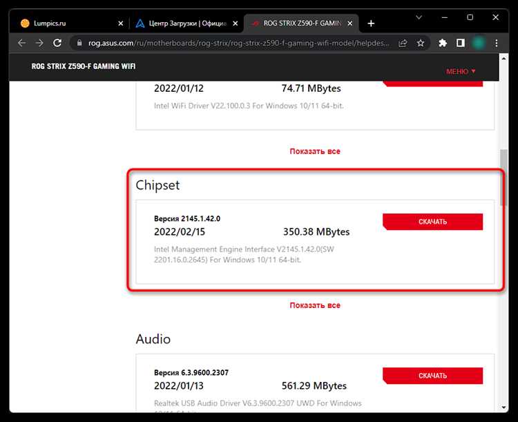The width and height of the screenshot is (518, 422).
Task: Close the ROG STRIX Z590-F tab
Action: click(x=350, y=23)
